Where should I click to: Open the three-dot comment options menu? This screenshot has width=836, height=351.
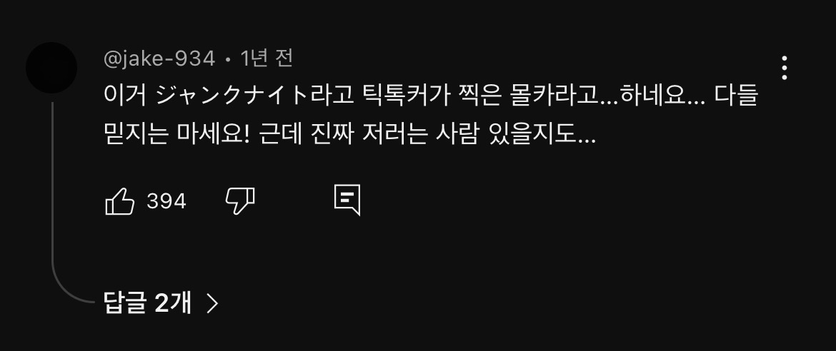click(x=784, y=68)
